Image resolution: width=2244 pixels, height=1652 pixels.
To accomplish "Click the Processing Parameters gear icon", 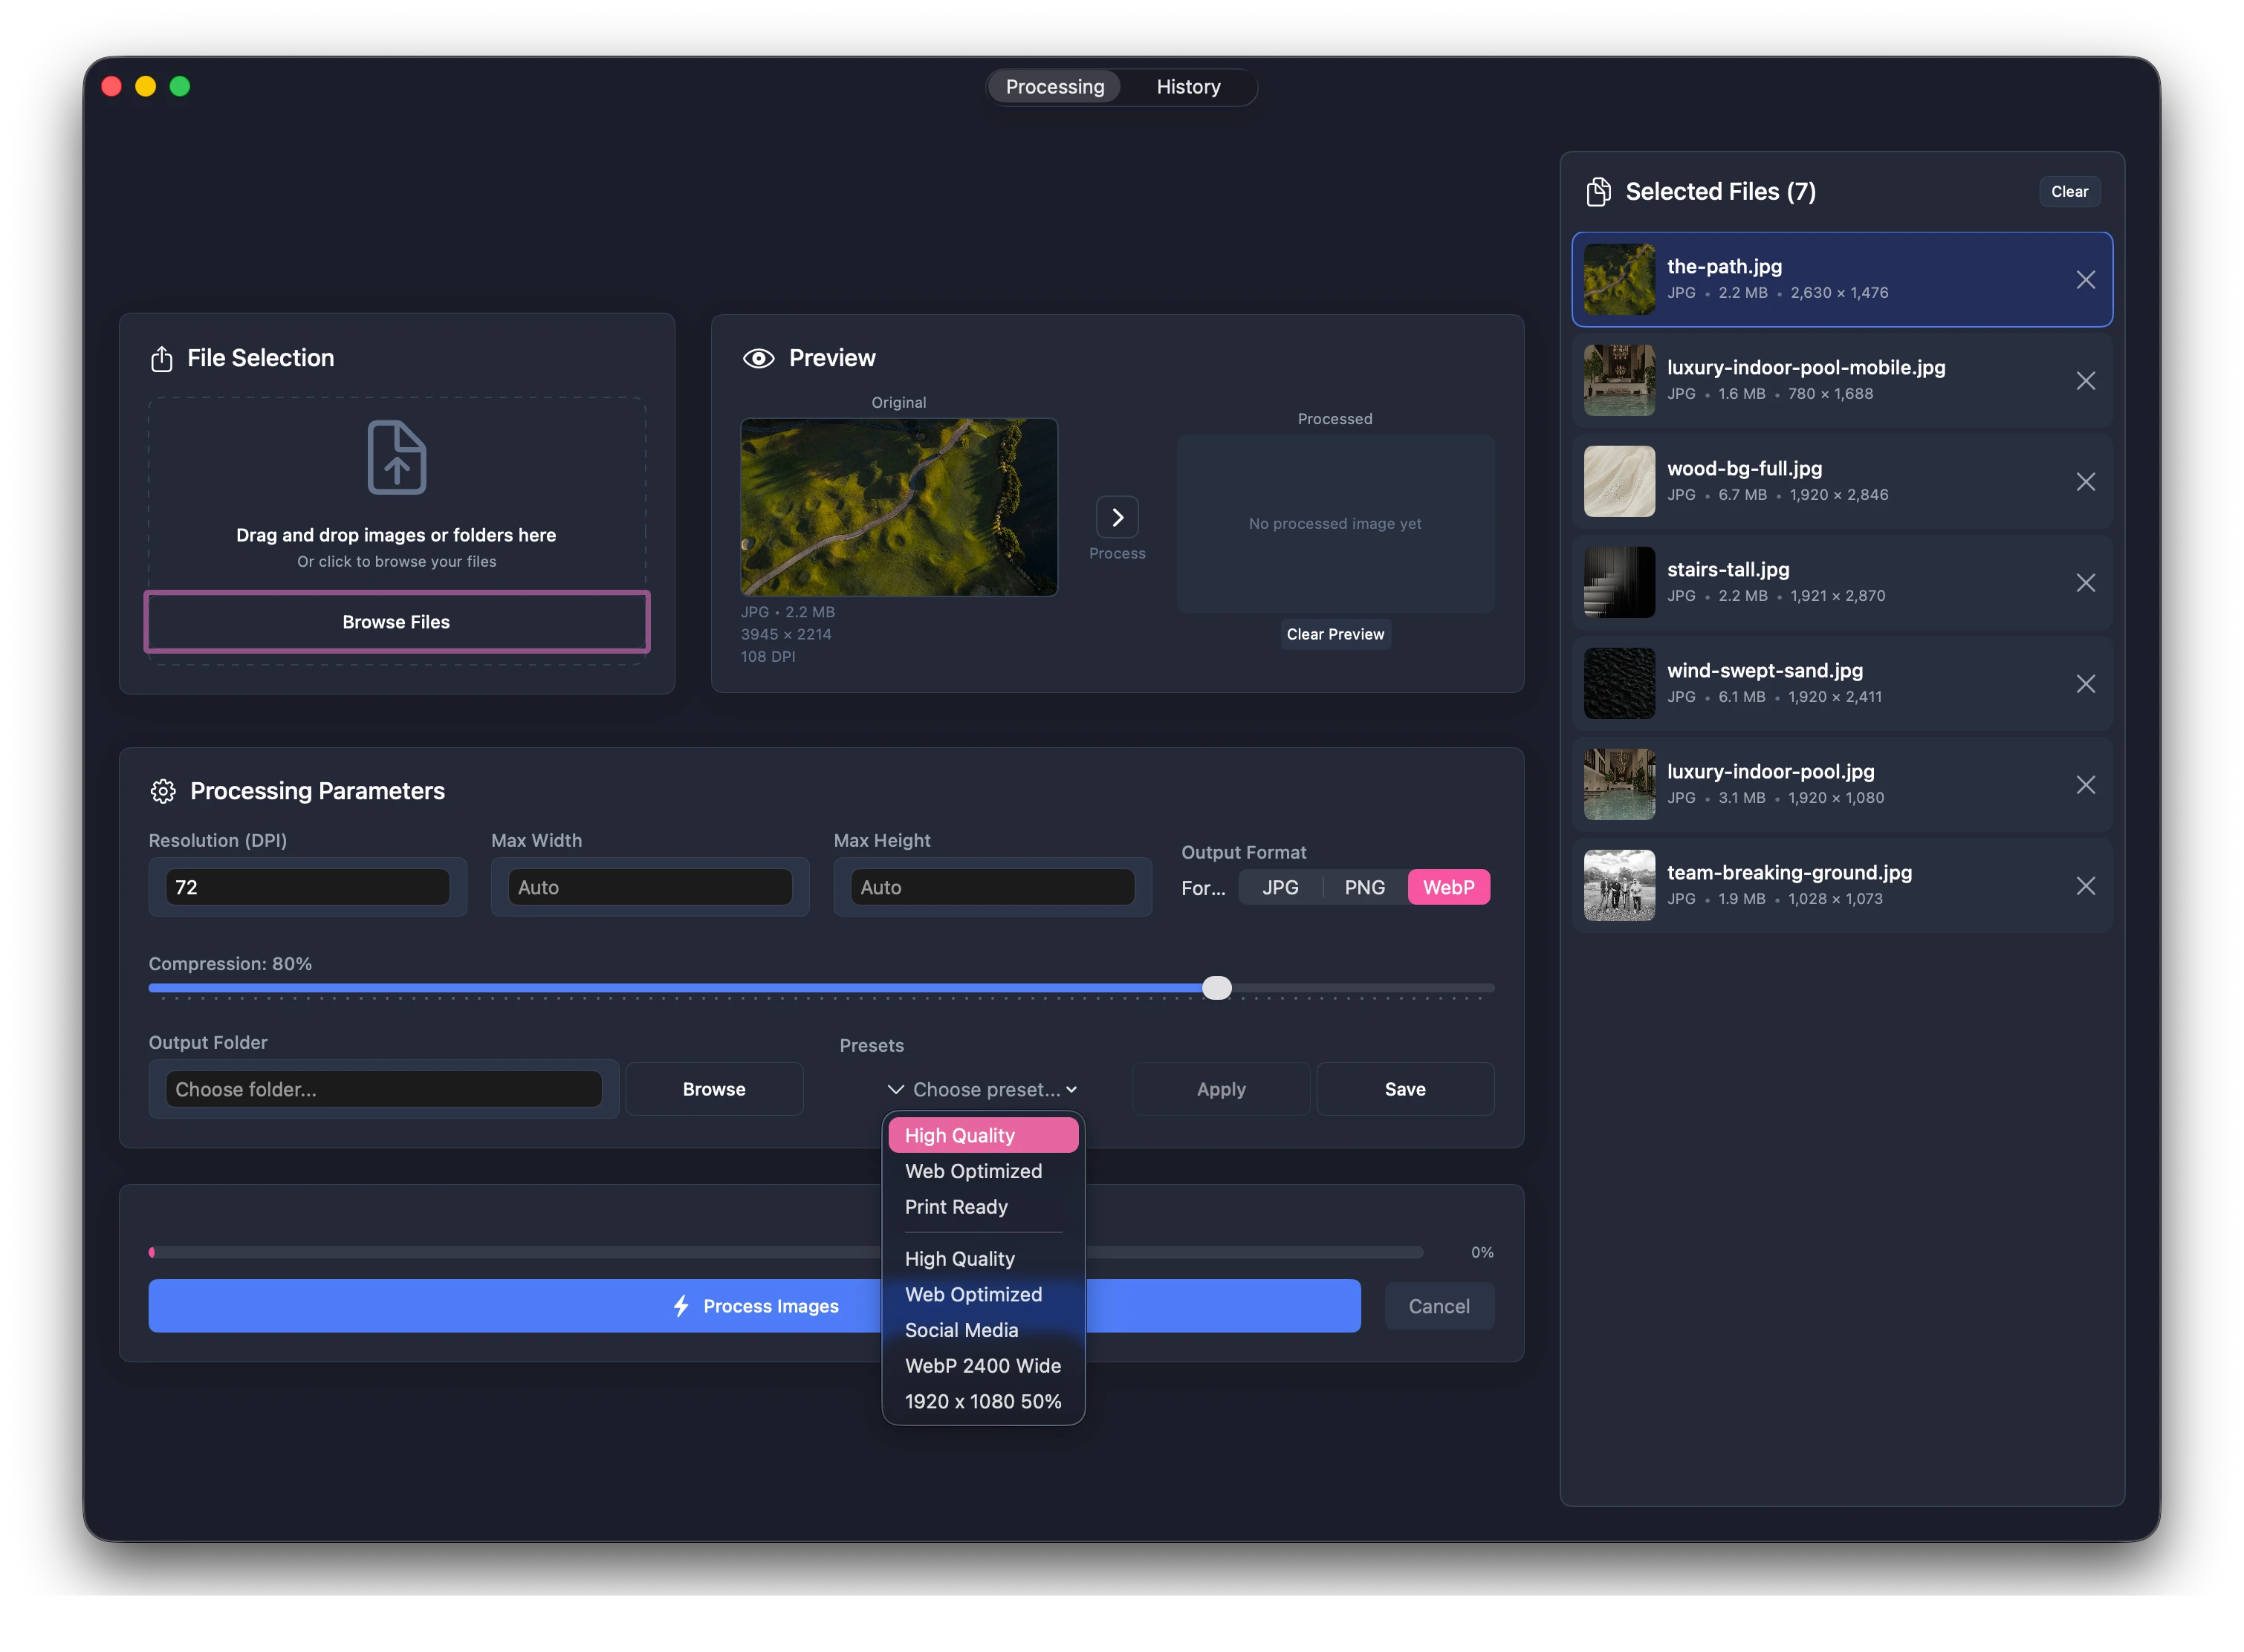I will coord(163,791).
